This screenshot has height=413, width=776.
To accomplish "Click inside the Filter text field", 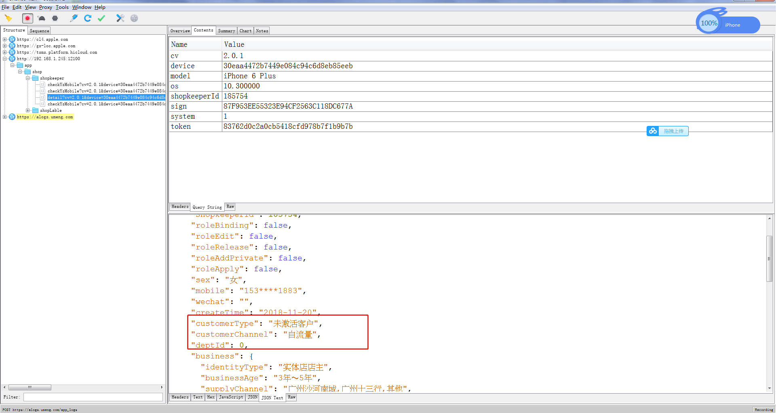I will [x=93, y=397].
